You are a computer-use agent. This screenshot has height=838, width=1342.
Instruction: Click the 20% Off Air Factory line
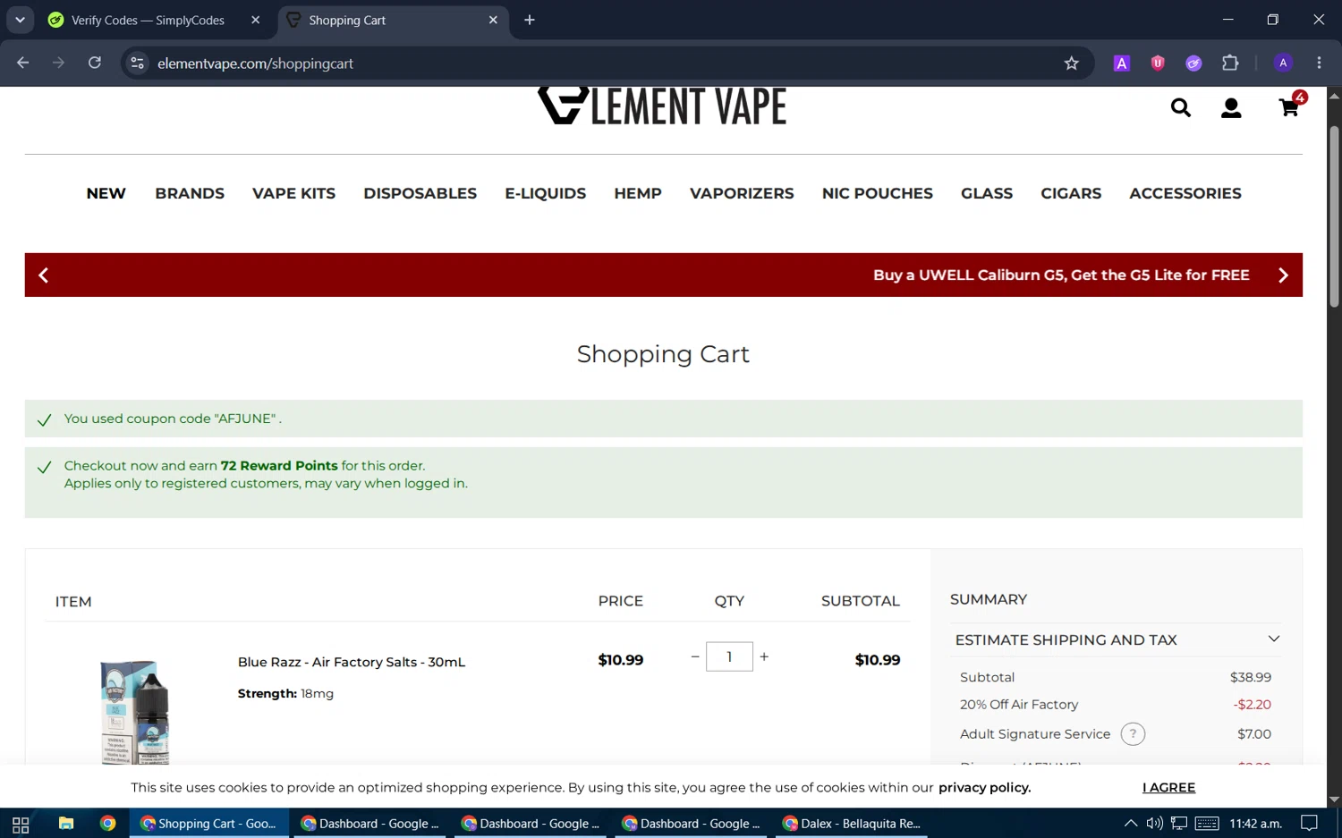1115,705
